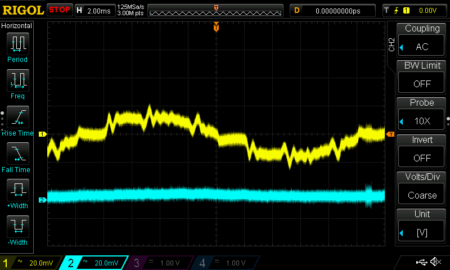Select the Period measurement icon
The width and height of the screenshot is (450, 270).
coord(18,44)
